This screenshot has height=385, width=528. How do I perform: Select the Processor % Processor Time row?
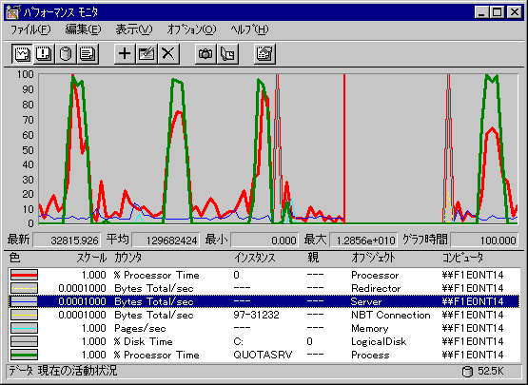tap(264, 275)
